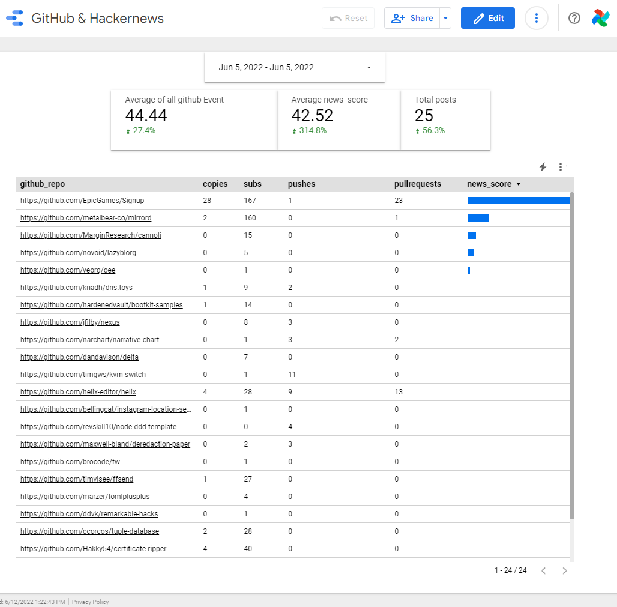The height and width of the screenshot is (607, 617).
Task: Click the table's lightning bolt icon
Action: 543,167
